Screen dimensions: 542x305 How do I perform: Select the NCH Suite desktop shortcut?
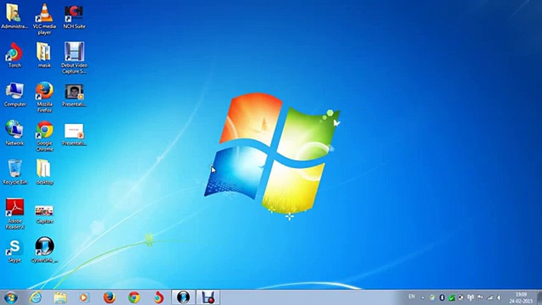[x=74, y=17]
